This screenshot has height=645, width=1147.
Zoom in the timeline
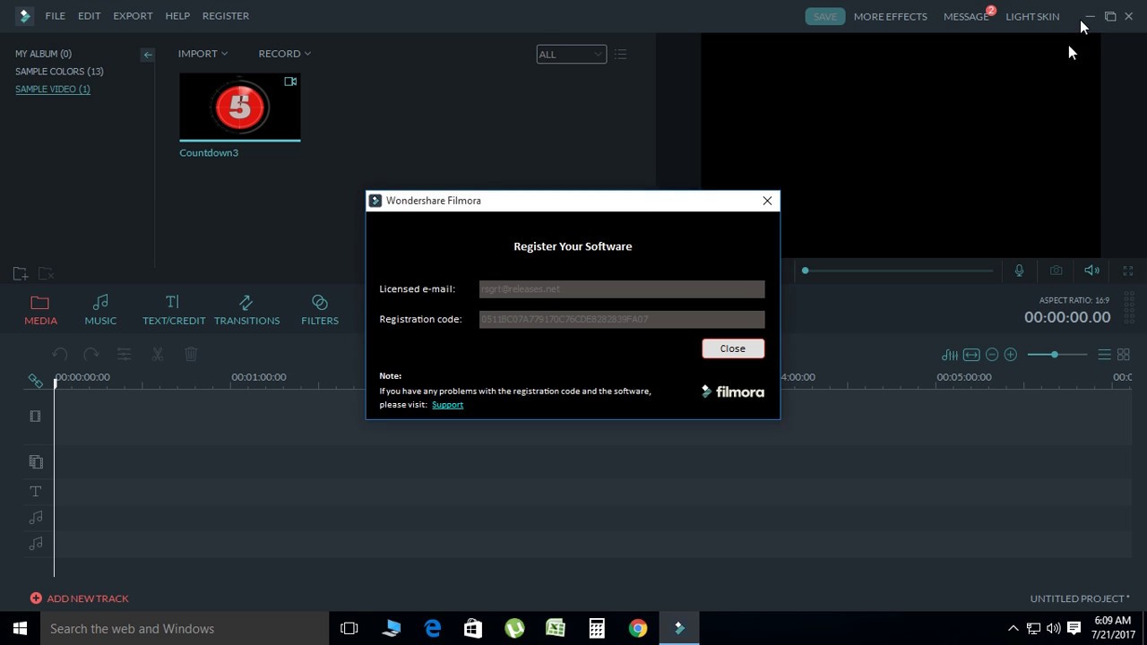tap(1011, 355)
